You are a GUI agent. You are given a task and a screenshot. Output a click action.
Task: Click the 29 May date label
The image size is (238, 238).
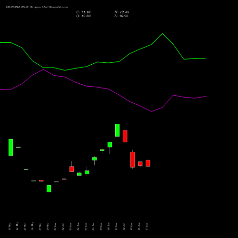click(48, 226)
